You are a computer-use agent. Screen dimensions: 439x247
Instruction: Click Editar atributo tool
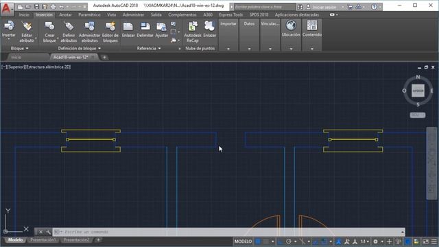pyautogui.click(x=27, y=32)
